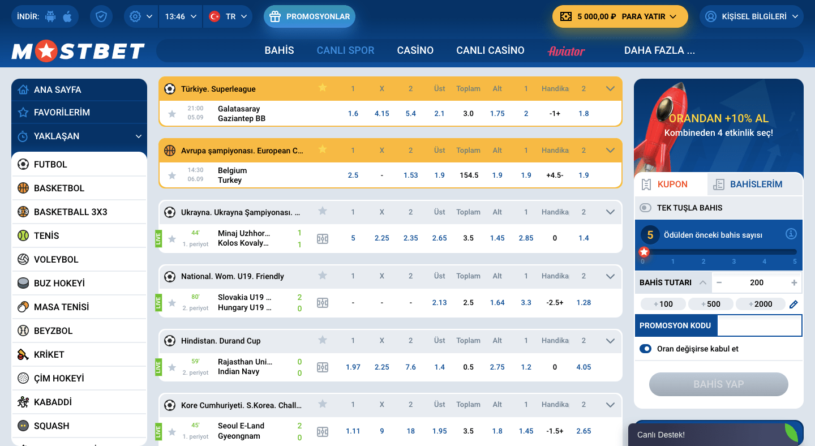Open match field view for Seoul E-Land
This screenshot has width=815, height=446.
point(323,431)
